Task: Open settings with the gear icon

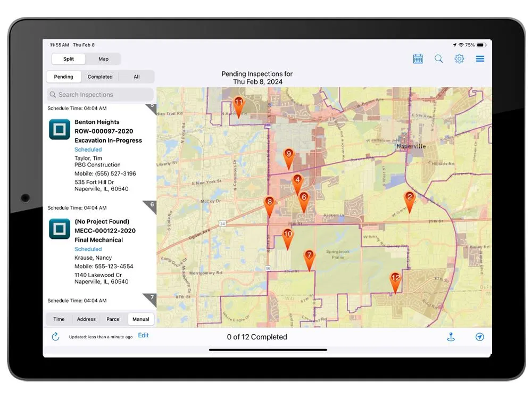Action: click(459, 59)
